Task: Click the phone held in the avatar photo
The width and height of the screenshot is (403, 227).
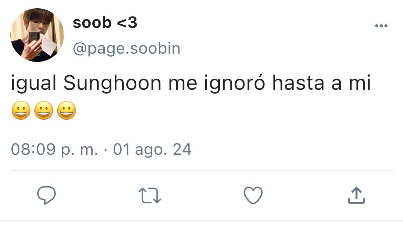Action: click(x=34, y=42)
